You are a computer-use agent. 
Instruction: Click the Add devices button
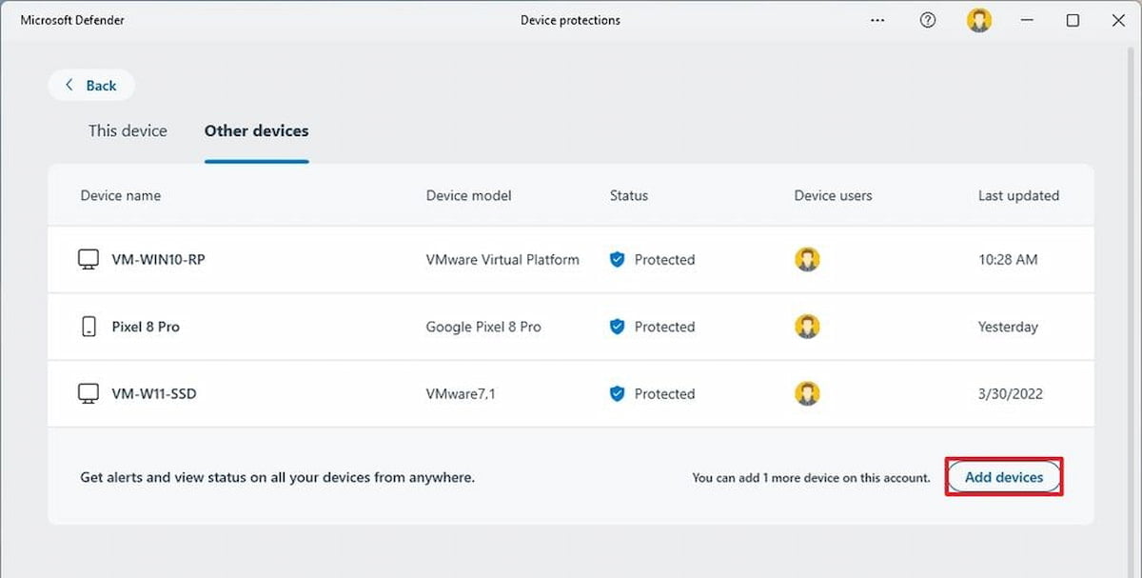point(1004,477)
